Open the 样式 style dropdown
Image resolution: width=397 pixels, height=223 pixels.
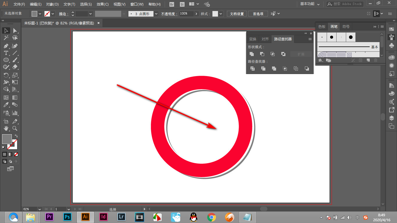[221, 14]
